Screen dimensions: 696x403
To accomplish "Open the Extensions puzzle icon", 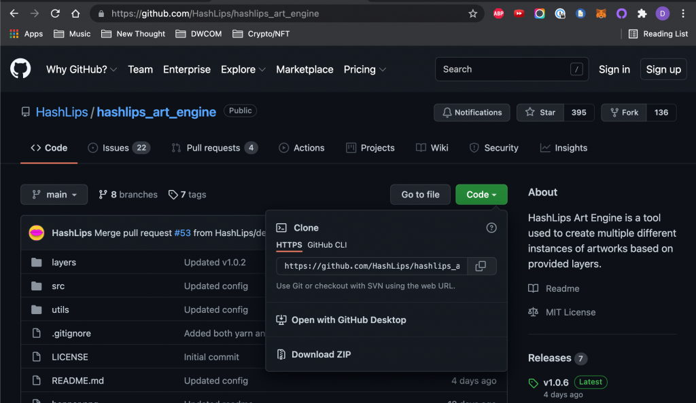I will [642, 14].
